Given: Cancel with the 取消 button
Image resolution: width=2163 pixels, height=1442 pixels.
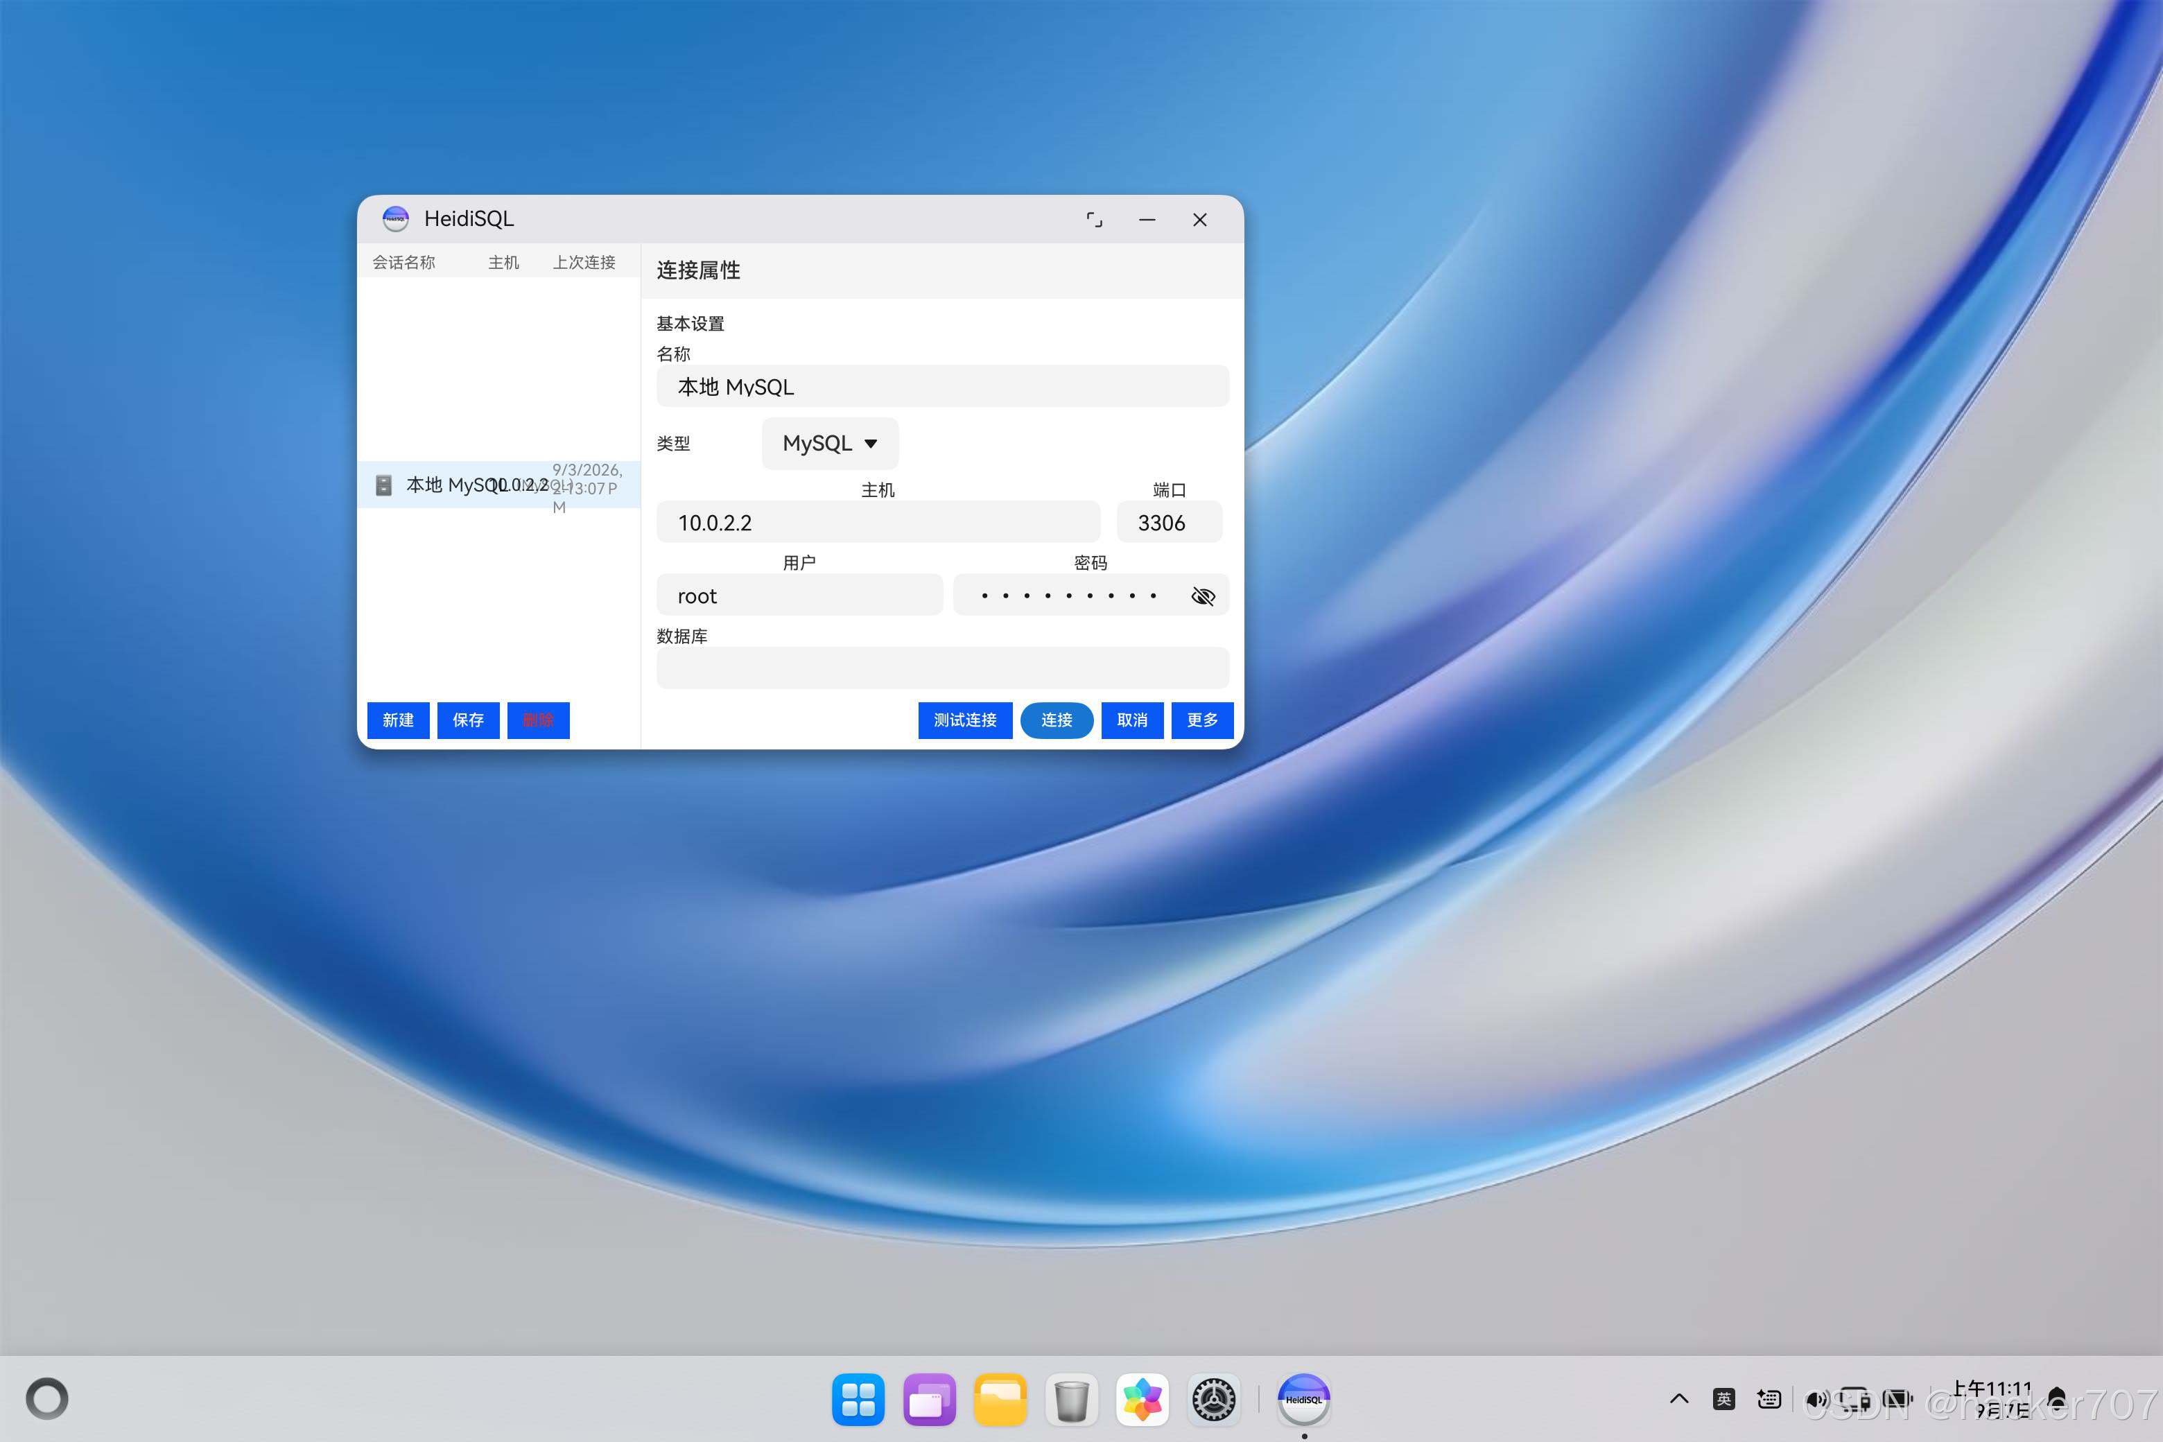Looking at the screenshot, I should [1132, 720].
